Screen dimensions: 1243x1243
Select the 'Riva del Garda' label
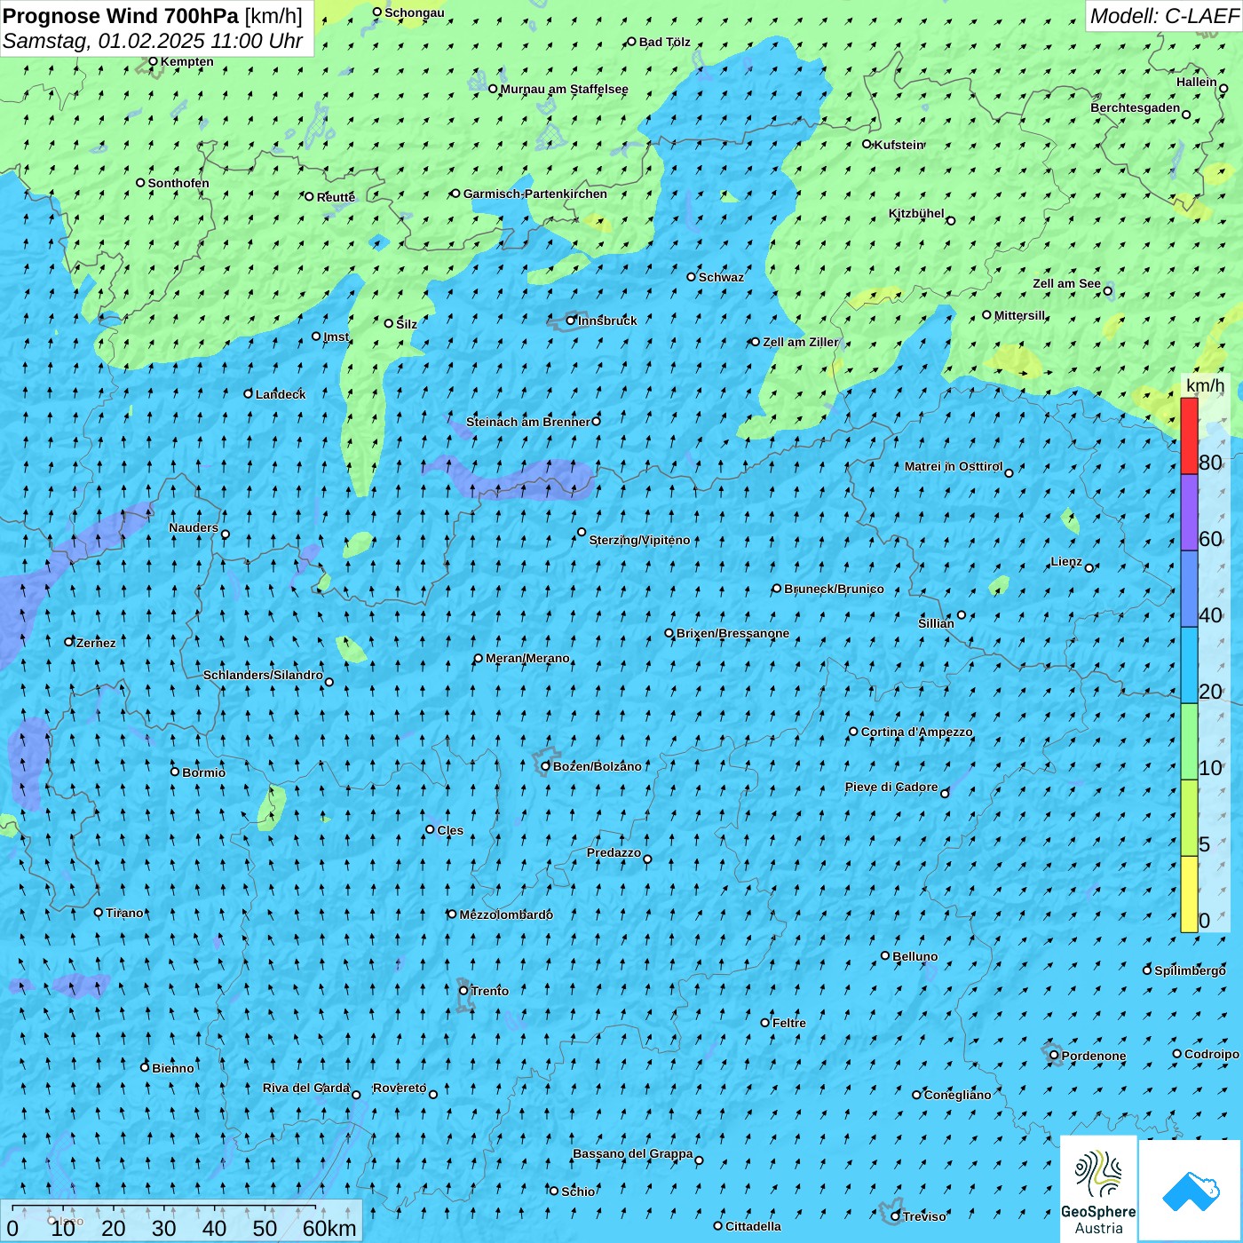(306, 1088)
